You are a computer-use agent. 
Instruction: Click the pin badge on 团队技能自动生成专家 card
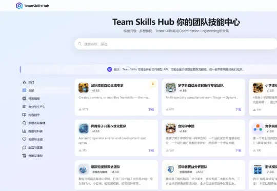(153, 84)
